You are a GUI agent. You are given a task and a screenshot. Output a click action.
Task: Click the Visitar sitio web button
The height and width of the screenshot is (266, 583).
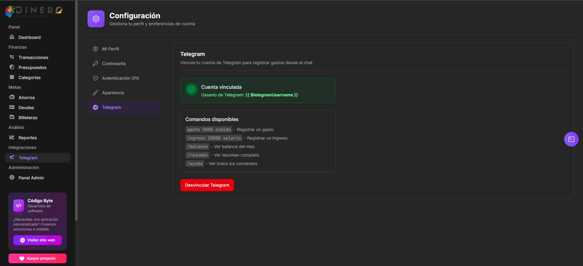[37, 240]
